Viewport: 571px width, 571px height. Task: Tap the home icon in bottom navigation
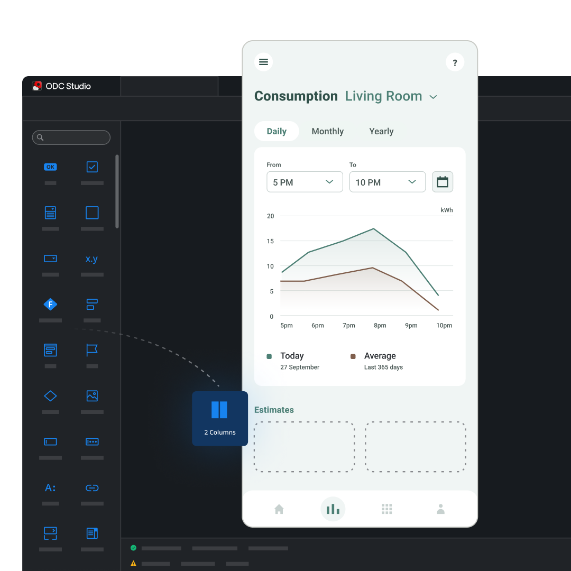279,509
